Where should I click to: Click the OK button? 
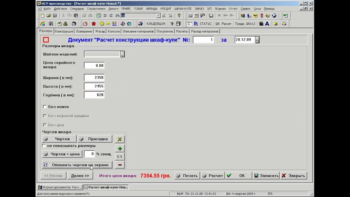tap(238, 176)
